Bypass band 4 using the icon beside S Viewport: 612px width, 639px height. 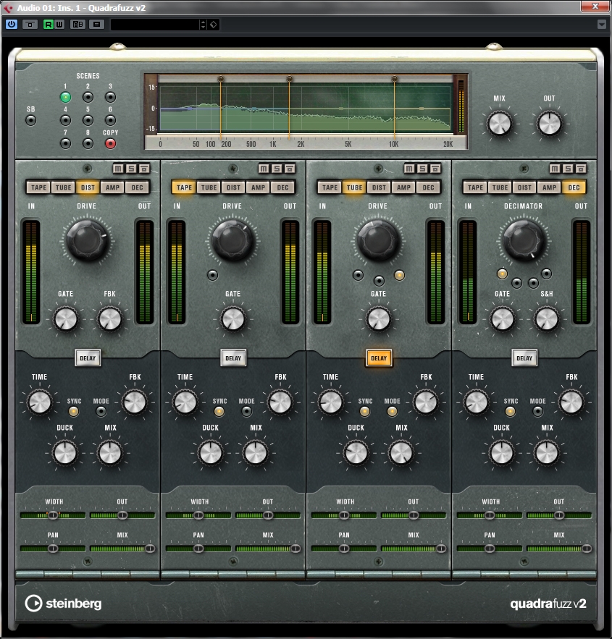click(x=581, y=169)
